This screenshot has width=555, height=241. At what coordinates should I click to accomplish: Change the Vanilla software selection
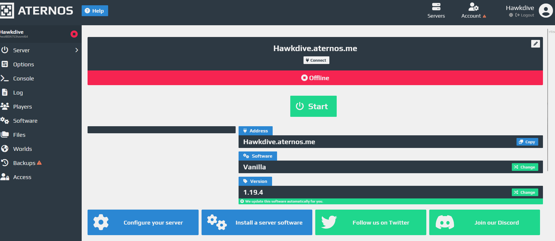pos(525,167)
